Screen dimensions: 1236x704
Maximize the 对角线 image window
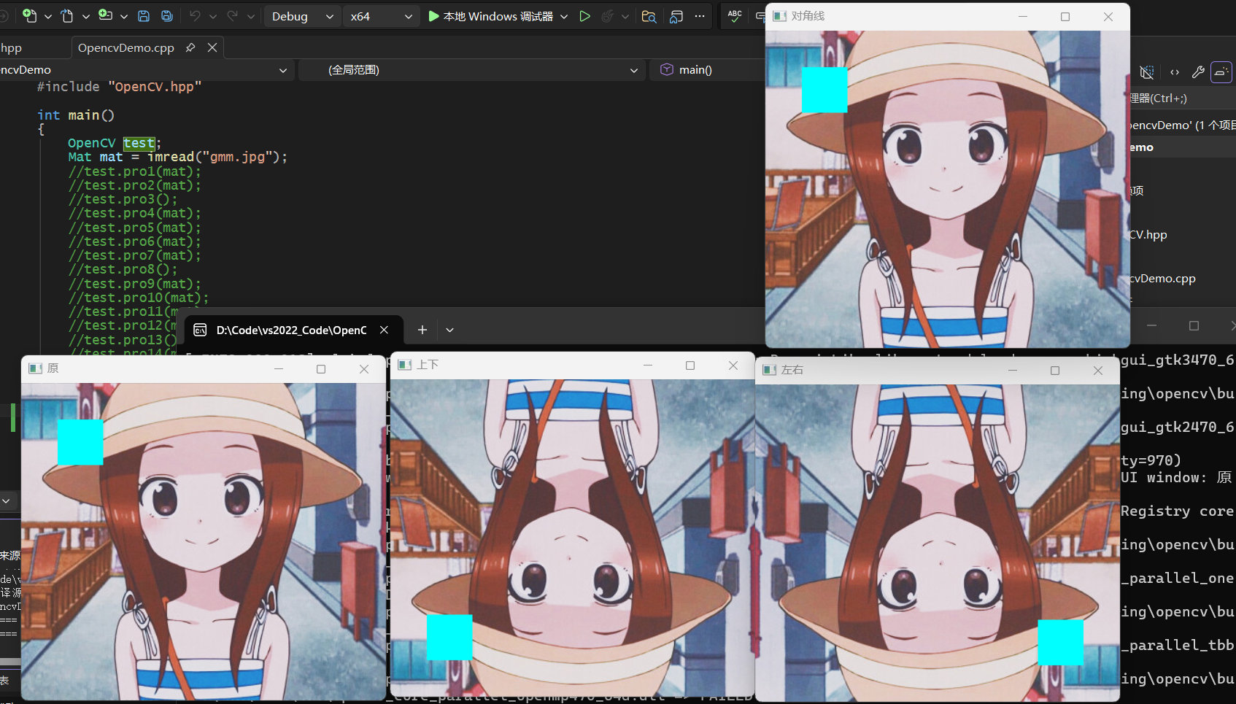tap(1065, 17)
